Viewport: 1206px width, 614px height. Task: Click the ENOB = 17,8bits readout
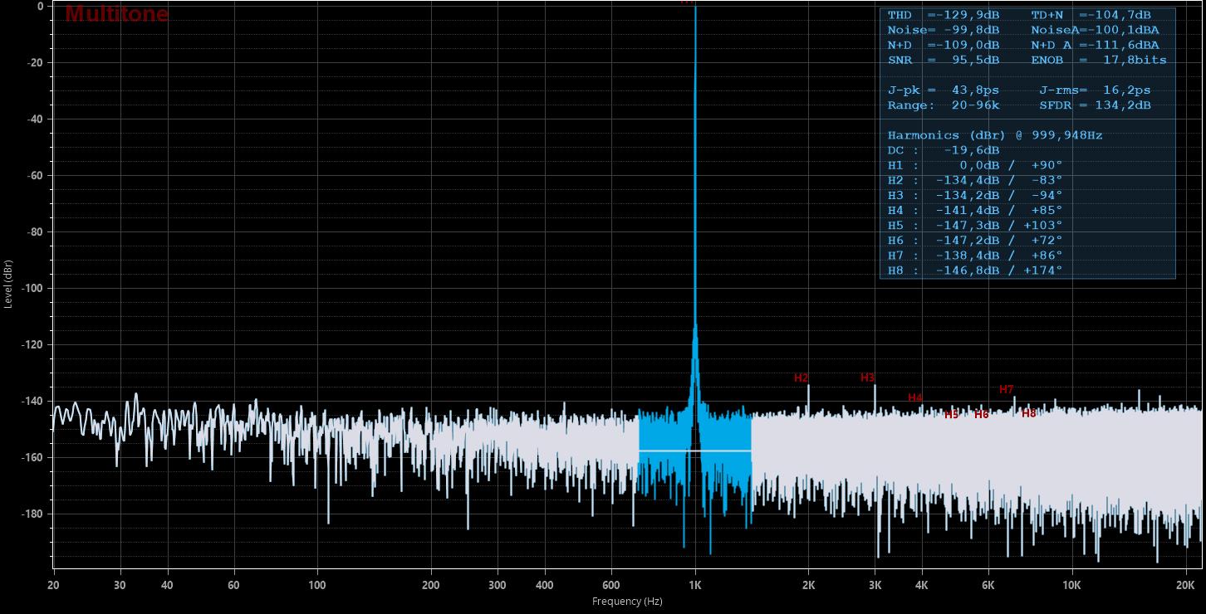tap(1099, 60)
